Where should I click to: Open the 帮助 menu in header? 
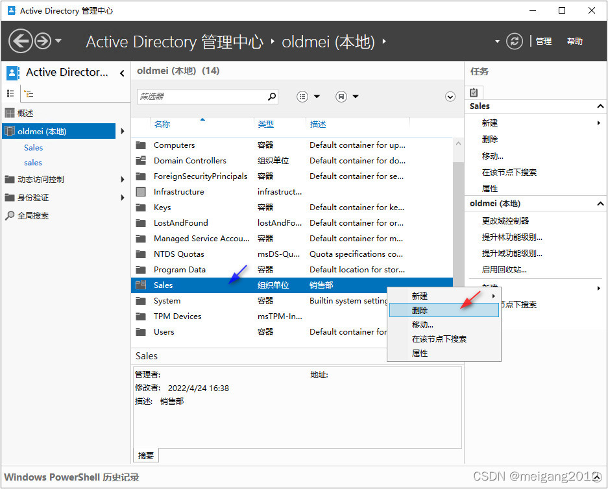[575, 41]
